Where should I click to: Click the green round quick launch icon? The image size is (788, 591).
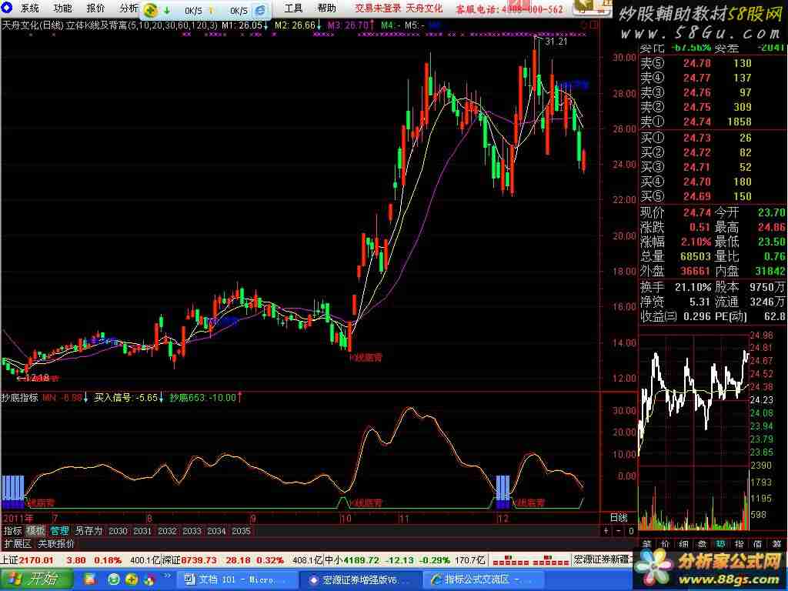tap(114, 580)
